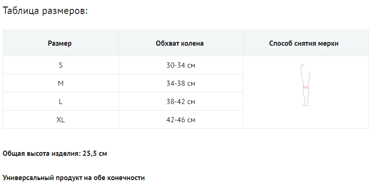Viewport: 374px width, 195px height.
Task: Click the '38-42 см' knee girth cell
Action: [x=180, y=102]
